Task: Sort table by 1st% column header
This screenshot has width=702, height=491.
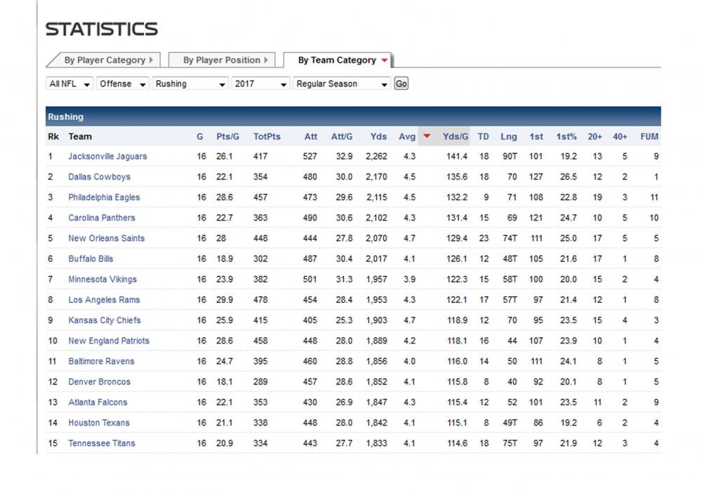Action: (567, 137)
